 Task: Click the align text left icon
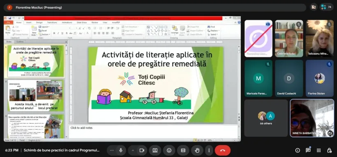click(x=95, y=33)
